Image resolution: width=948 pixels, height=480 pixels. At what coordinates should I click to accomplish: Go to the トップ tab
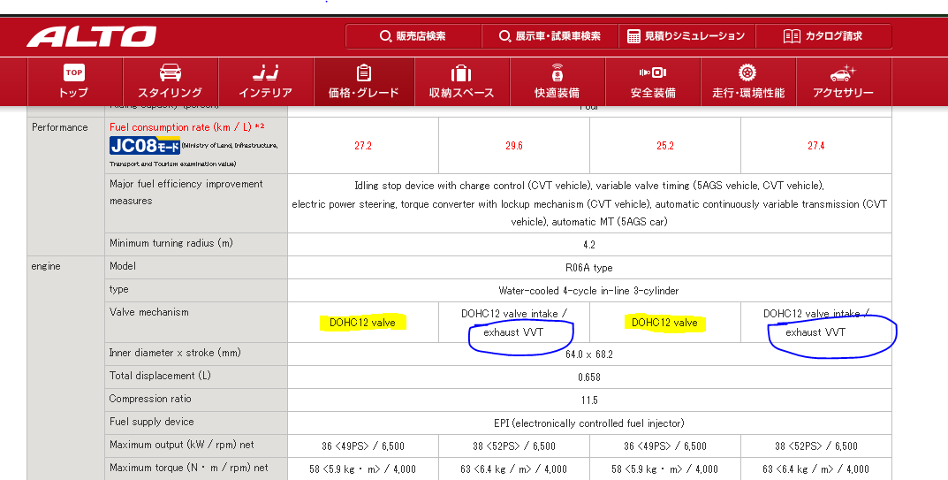(75, 81)
